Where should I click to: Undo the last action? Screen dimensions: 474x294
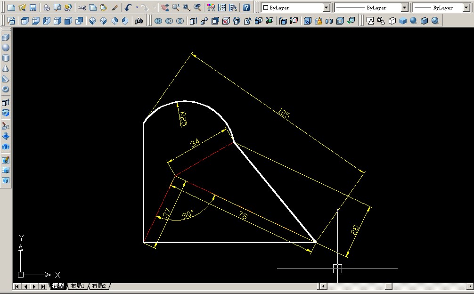(x=129, y=8)
